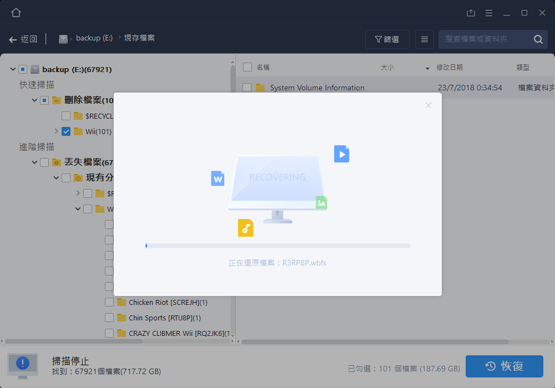Collapse the W folder under 現有分

pyautogui.click(x=78, y=209)
